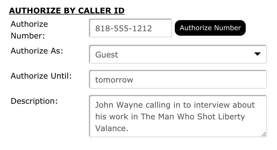Viewport: 277px width, 150px height.
Task: Focus the phone number field showing 818-555-1212
Action: 130,28
